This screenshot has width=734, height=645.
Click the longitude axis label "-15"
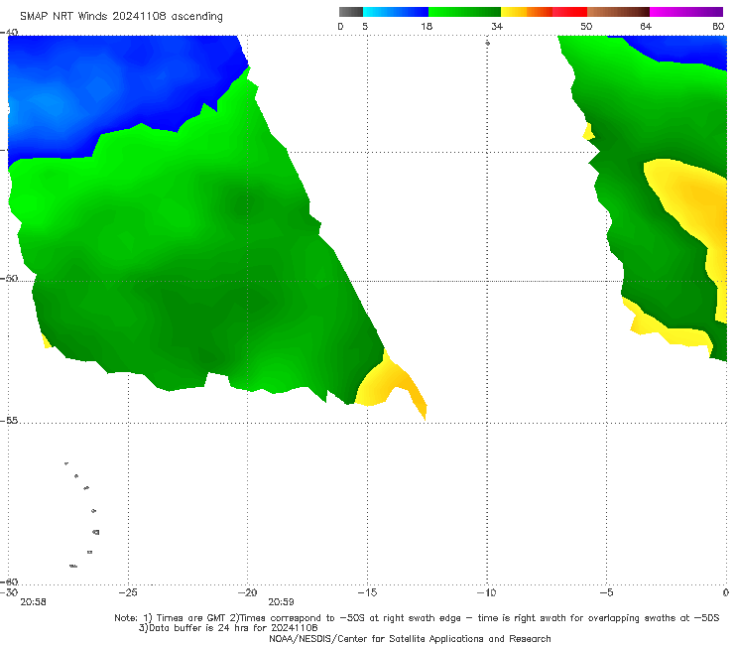[x=367, y=592]
